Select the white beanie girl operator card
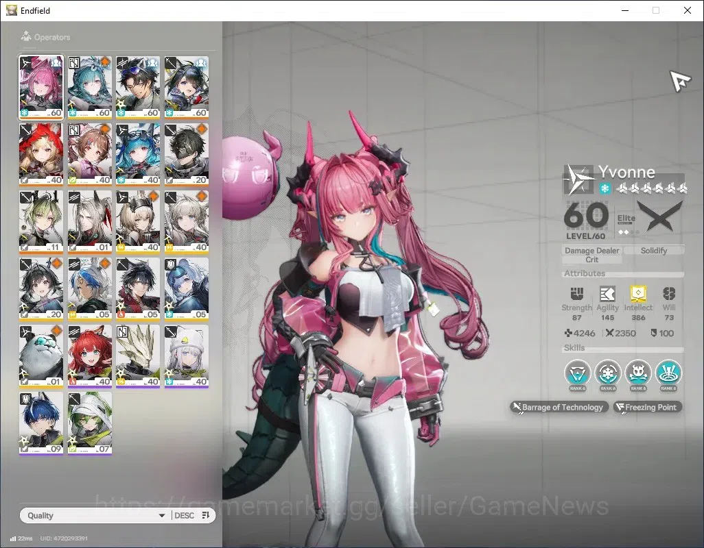The height and width of the screenshot is (548, 704). (x=187, y=356)
